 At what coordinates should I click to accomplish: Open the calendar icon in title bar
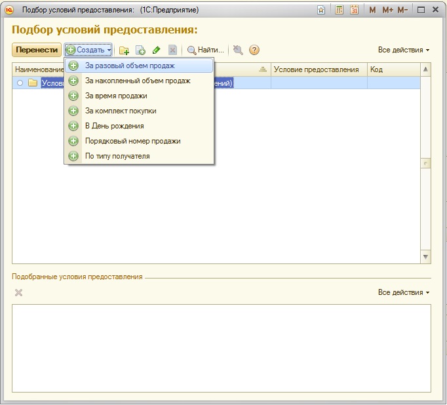354,10
